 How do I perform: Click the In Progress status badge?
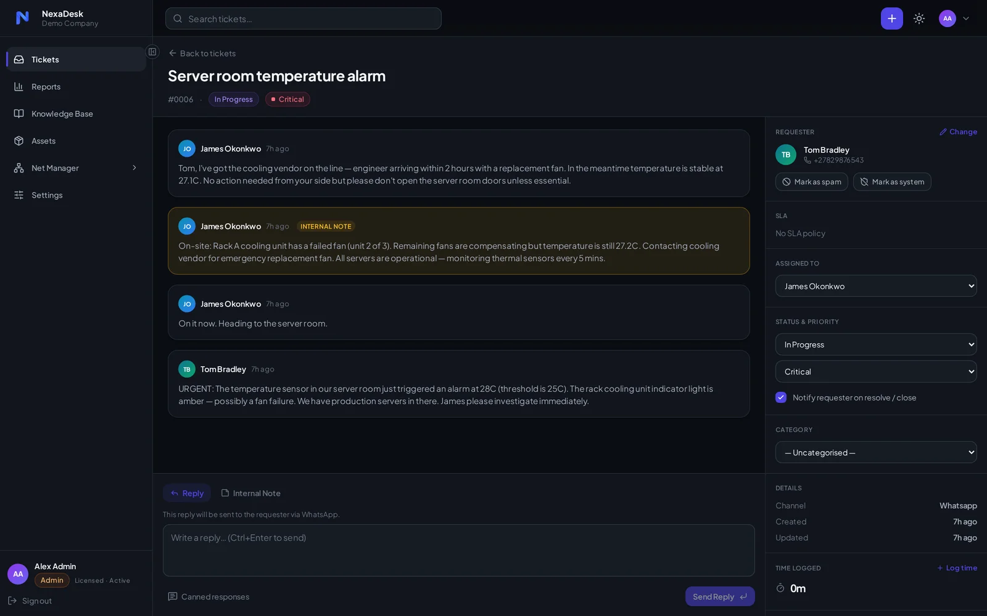coord(233,99)
